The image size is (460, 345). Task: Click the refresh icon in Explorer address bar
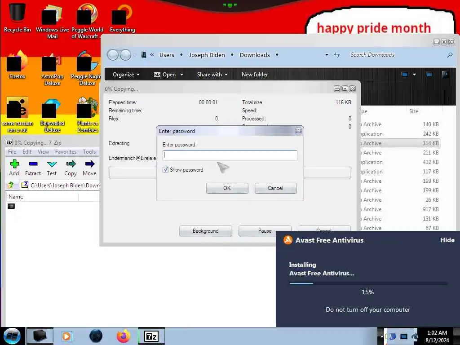point(337,55)
